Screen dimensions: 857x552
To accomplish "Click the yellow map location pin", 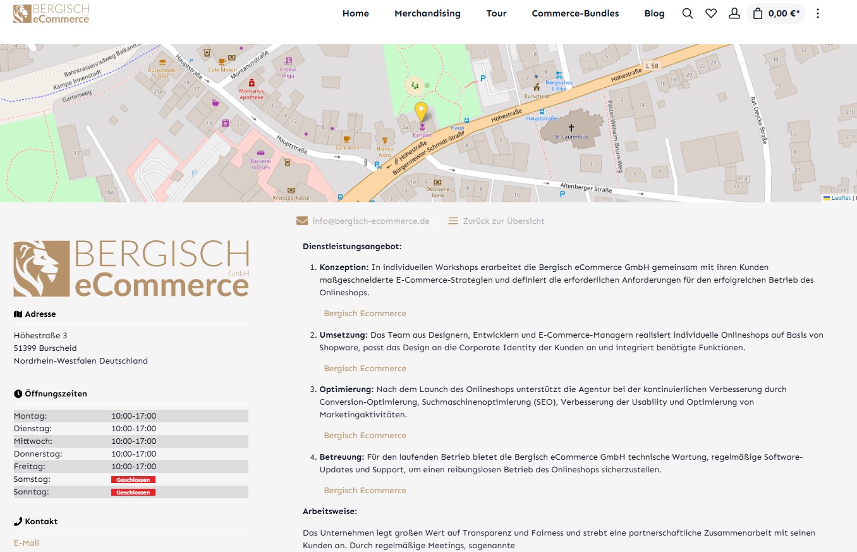I will point(422,112).
